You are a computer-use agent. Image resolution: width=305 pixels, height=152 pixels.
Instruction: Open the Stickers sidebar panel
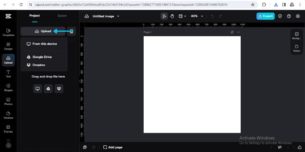tap(8, 115)
